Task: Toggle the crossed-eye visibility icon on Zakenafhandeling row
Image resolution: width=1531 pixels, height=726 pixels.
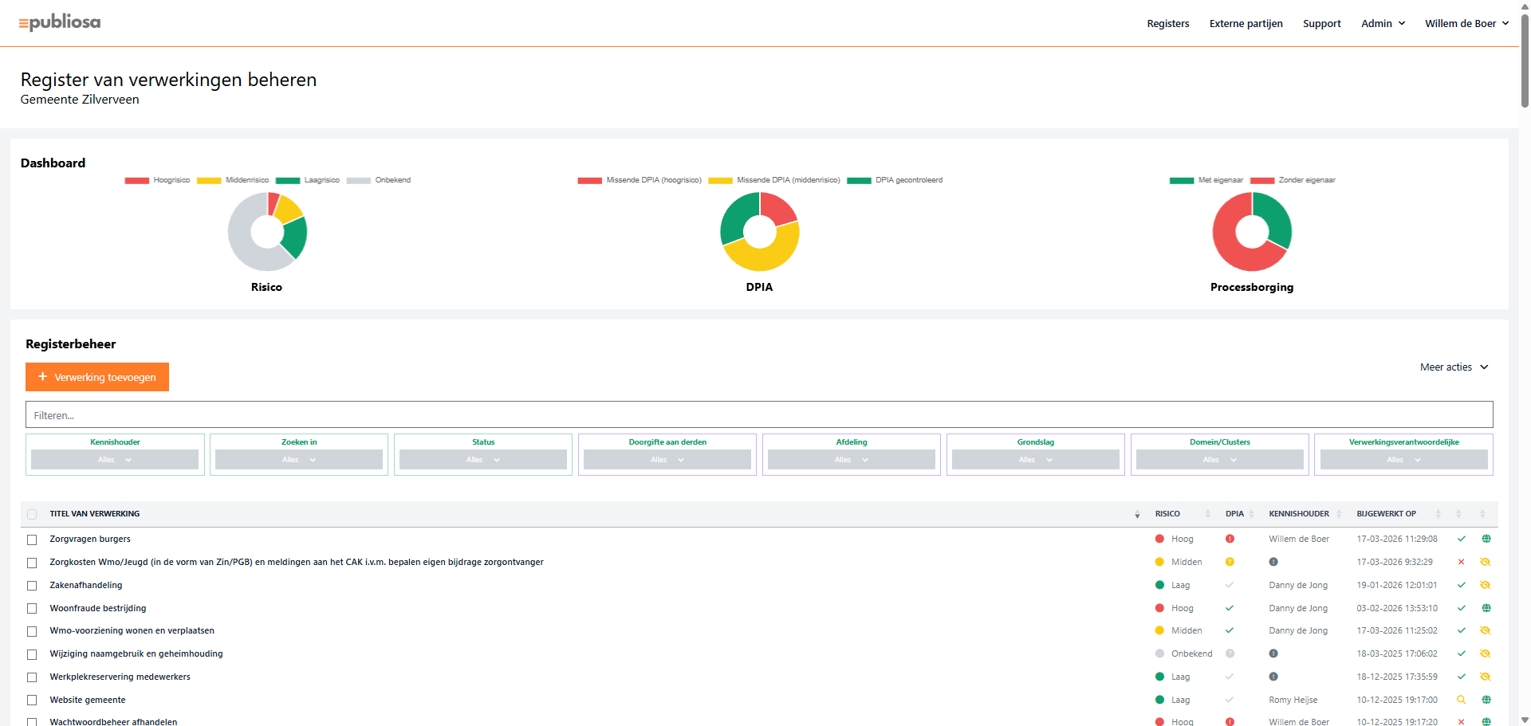Action: (x=1486, y=585)
